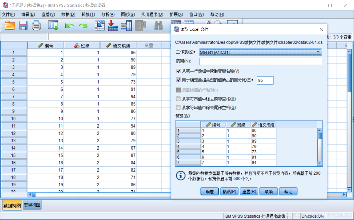Click the Variables info toolbar icon
The image size is (354, 220).
point(126,25)
